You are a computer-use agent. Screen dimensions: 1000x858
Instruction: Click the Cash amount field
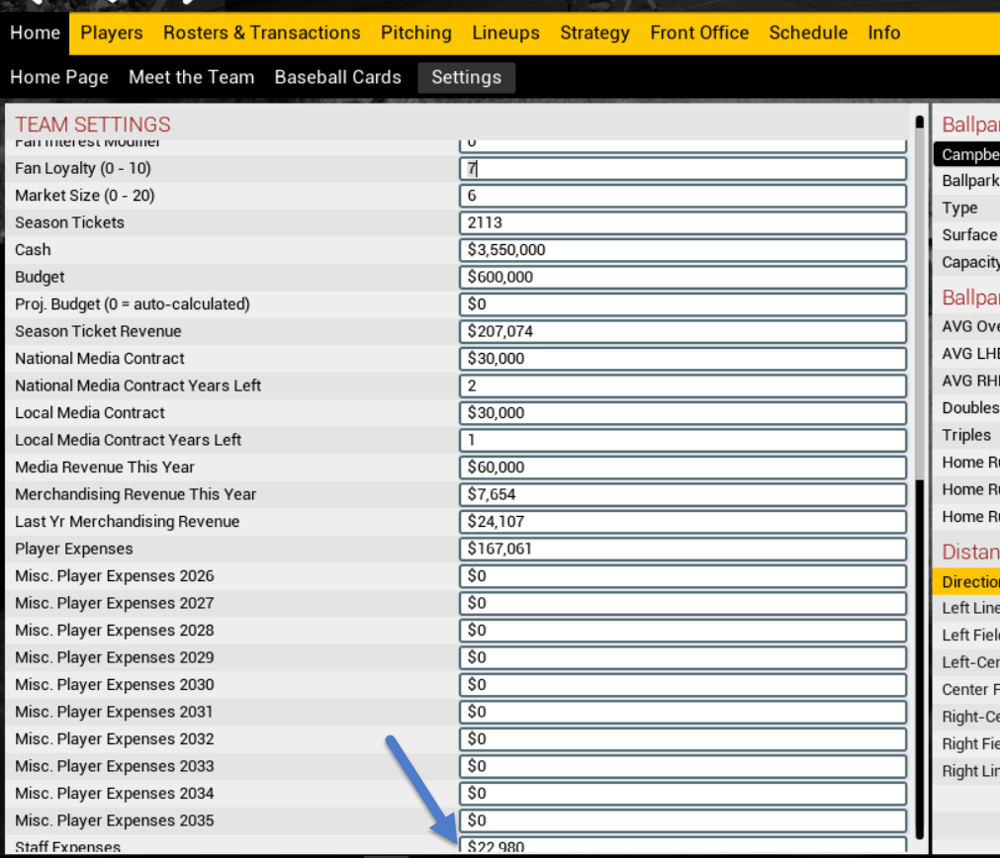(x=682, y=250)
